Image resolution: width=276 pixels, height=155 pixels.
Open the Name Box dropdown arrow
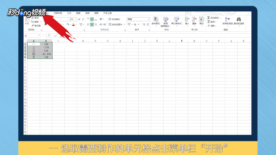pyautogui.click(x=39, y=36)
